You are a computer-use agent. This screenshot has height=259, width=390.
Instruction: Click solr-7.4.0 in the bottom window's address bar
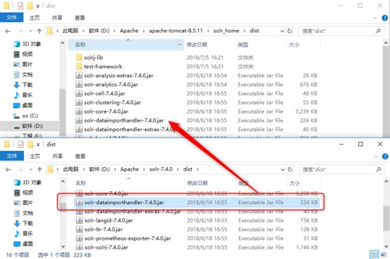161,169
